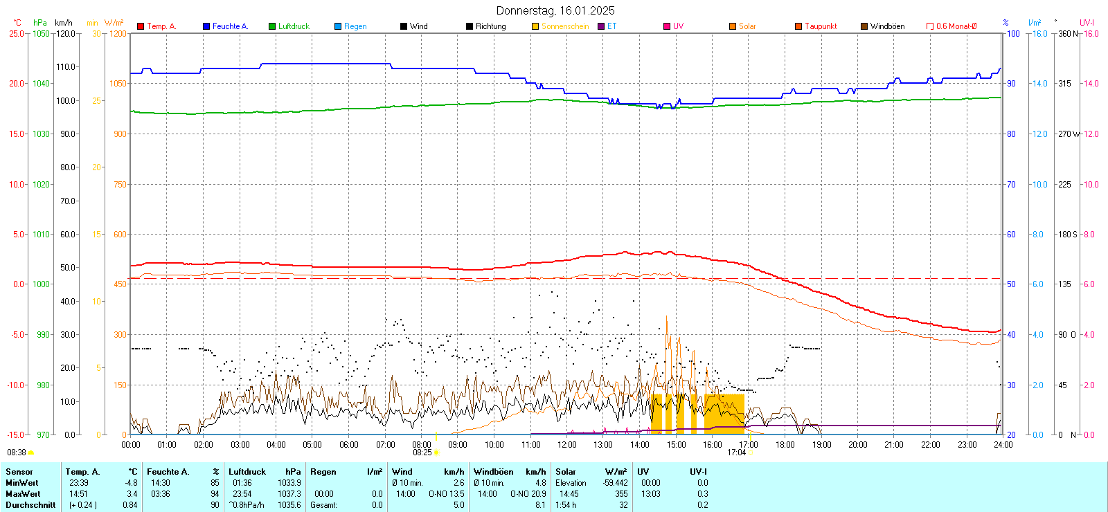
Task: Click the 12:00 label on time axis
Action: tap(567, 444)
